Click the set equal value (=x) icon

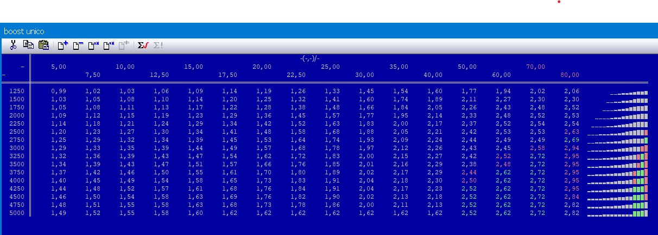(93, 45)
